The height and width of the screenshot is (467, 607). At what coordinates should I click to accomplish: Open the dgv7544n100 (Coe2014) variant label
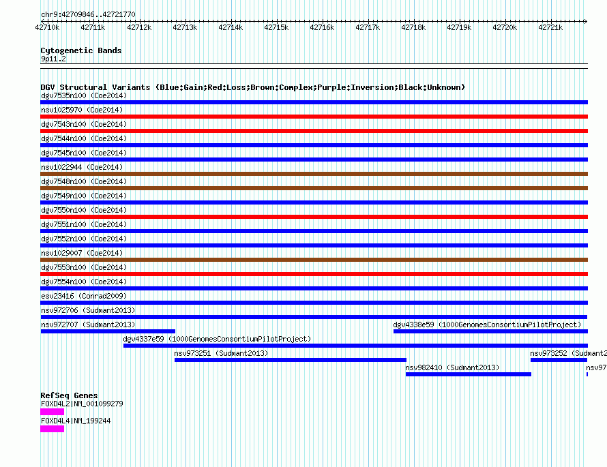click(x=84, y=138)
